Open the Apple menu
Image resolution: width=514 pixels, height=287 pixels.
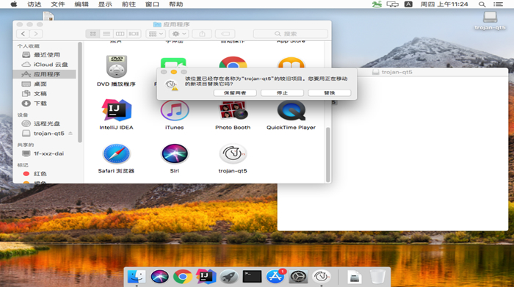pos(14,4)
